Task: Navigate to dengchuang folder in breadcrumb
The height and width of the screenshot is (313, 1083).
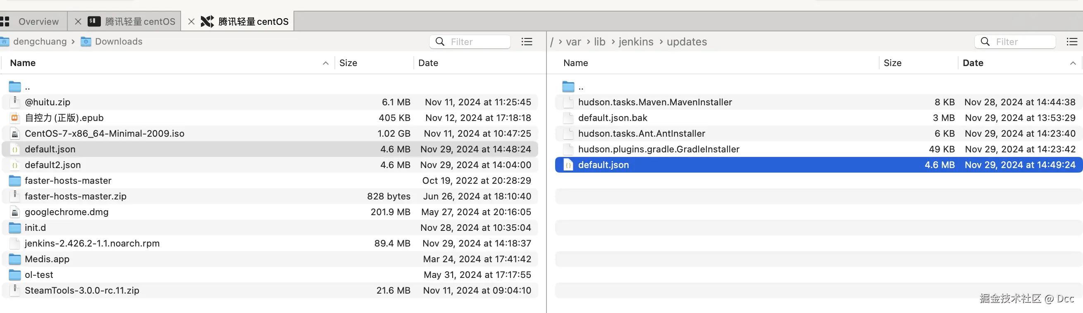Action: click(40, 42)
